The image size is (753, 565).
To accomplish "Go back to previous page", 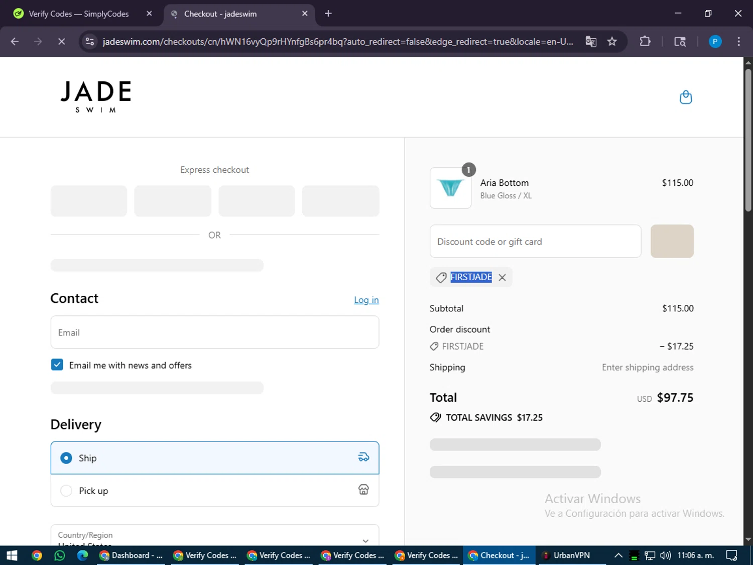I will coord(15,42).
